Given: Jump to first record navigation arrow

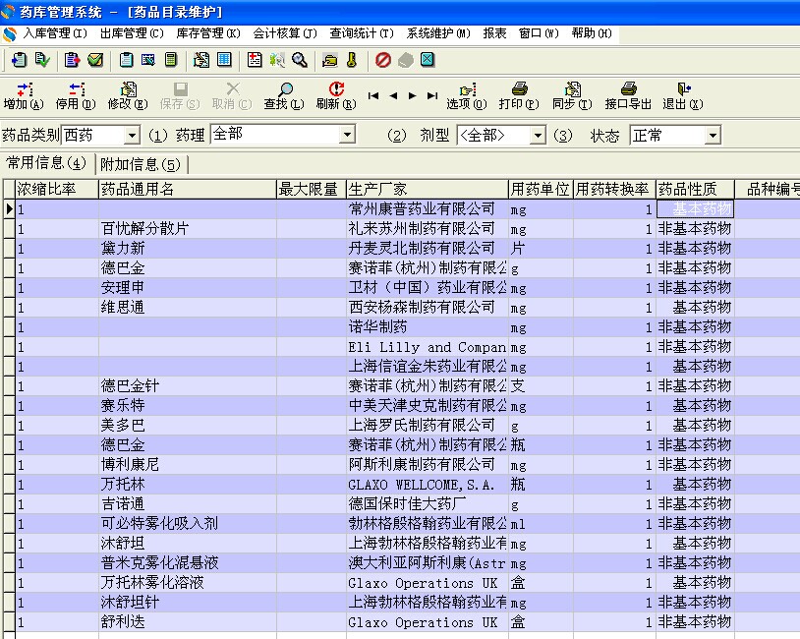Looking at the screenshot, I should [373, 95].
